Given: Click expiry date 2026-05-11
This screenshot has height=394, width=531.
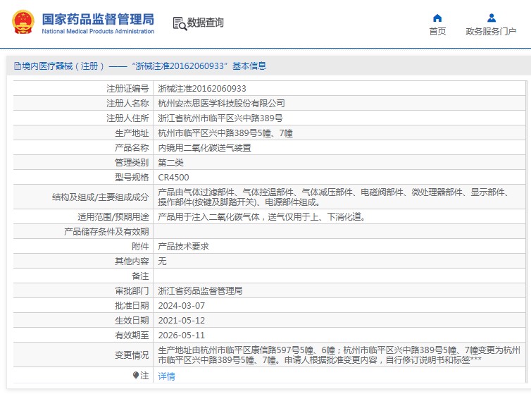Looking at the screenshot, I should pyautogui.click(x=182, y=335).
